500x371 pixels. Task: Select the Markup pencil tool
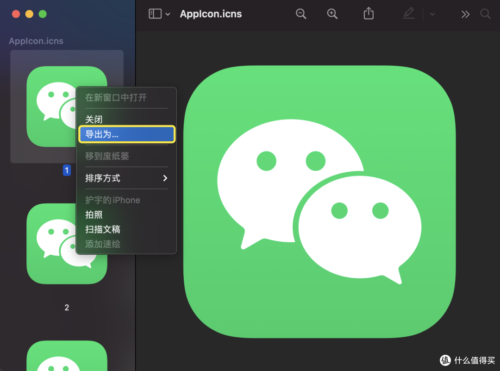[x=408, y=13]
